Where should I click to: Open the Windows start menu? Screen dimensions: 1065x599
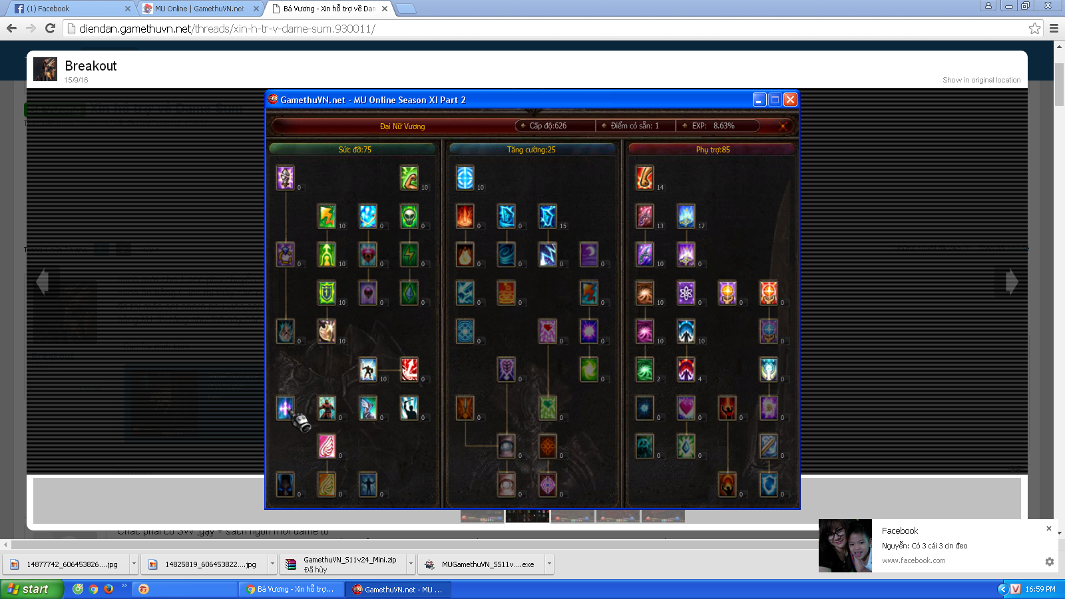tap(31, 589)
